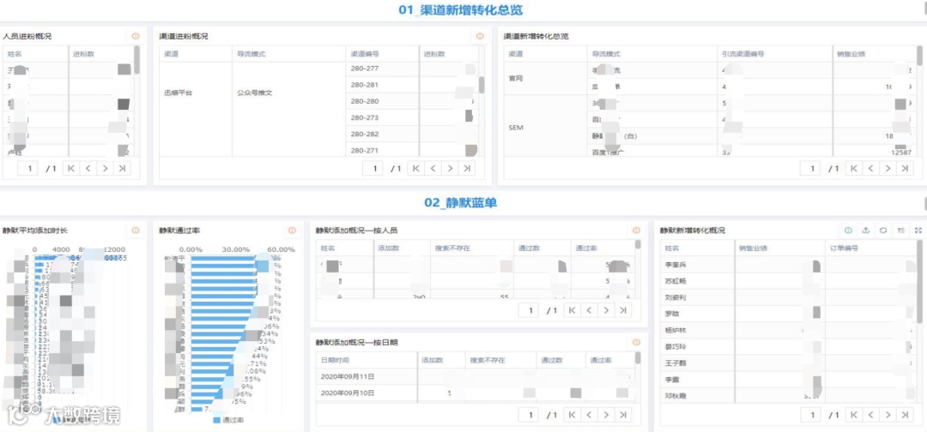Go to previous page in 渠道进粉概况 table
927x432 pixels.
pyautogui.click(x=433, y=168)
